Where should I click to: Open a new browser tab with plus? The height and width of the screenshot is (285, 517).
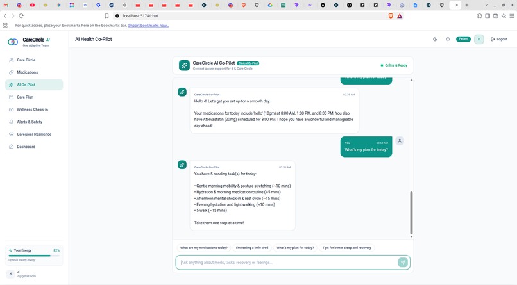coord(466,5)
